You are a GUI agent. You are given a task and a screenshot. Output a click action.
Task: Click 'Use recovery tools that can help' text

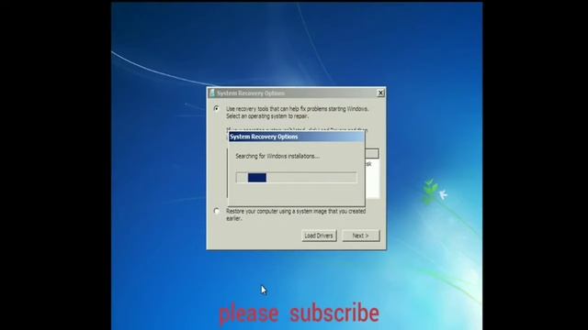pos(297,112)
